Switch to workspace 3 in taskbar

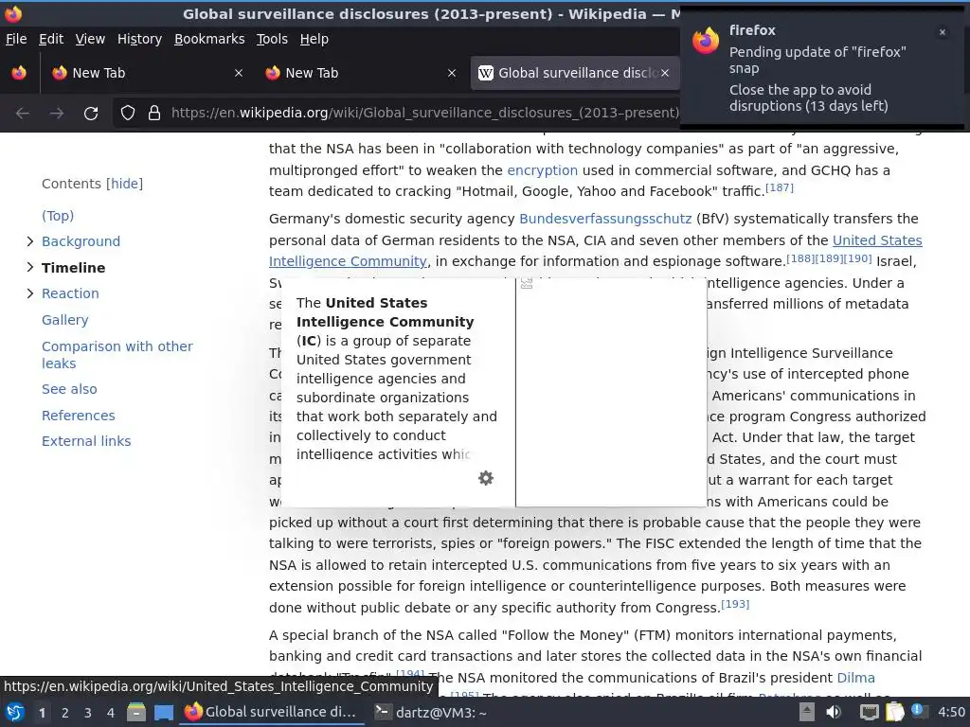tap(88, 713)
